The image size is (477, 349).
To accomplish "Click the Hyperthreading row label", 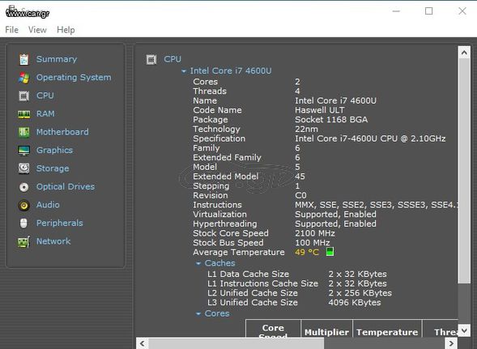I will 225,224.
